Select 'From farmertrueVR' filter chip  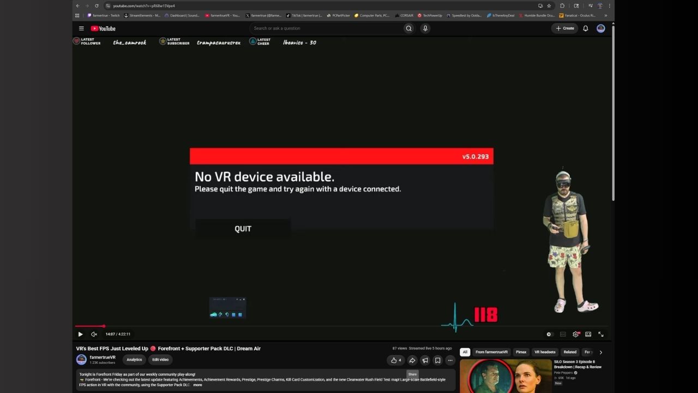click(x=491, y=352)
